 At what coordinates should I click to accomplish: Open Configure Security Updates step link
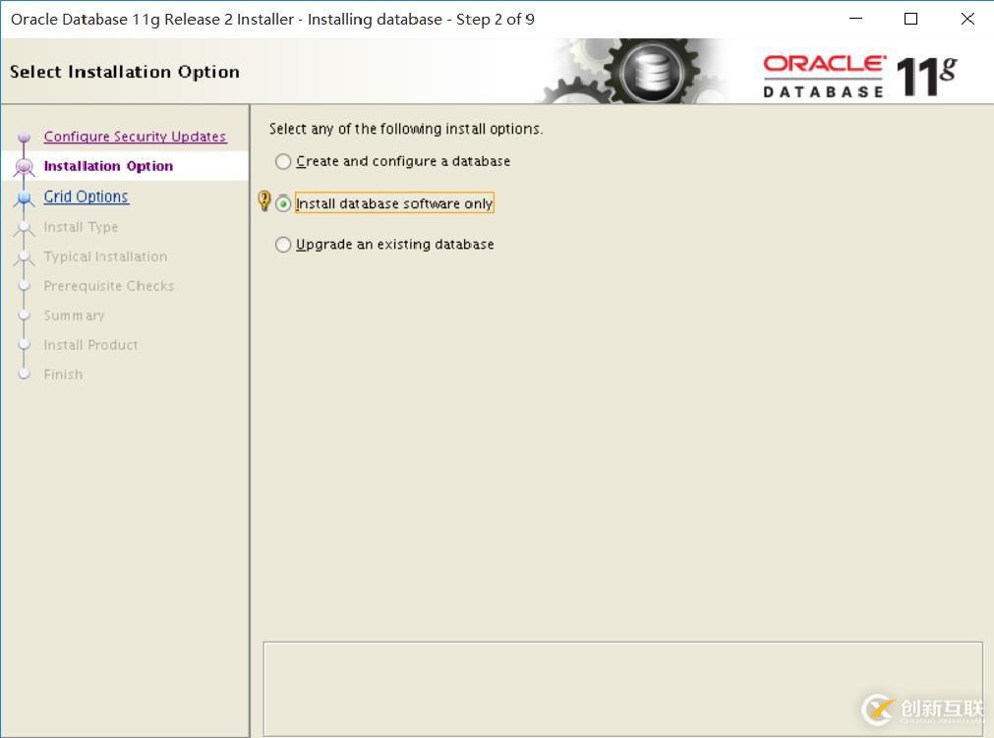pos(135,137)
